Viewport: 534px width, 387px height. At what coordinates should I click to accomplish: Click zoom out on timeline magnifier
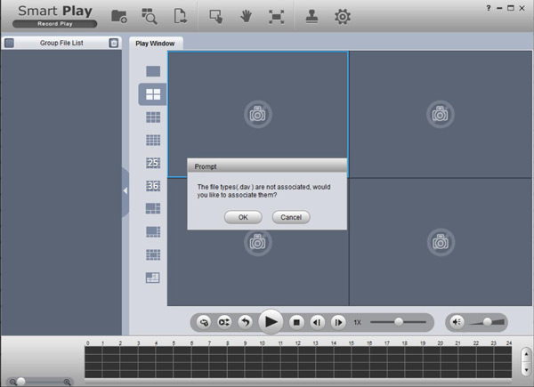(x=13, y=383)
